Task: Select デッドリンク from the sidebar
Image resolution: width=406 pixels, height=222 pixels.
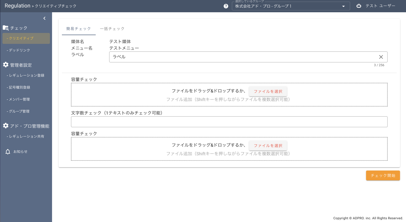Action: [x=18, y=50]
